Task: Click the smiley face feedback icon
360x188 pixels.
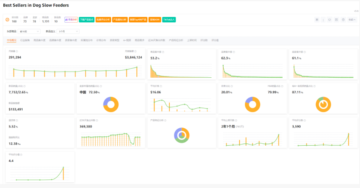Action: point(343,20)
